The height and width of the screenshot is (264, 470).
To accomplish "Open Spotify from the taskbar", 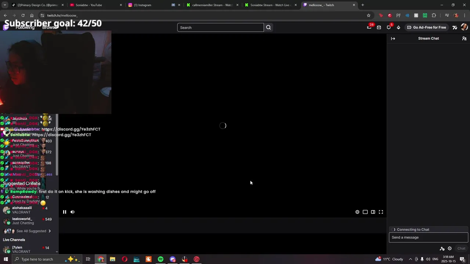I will point(160,259).
